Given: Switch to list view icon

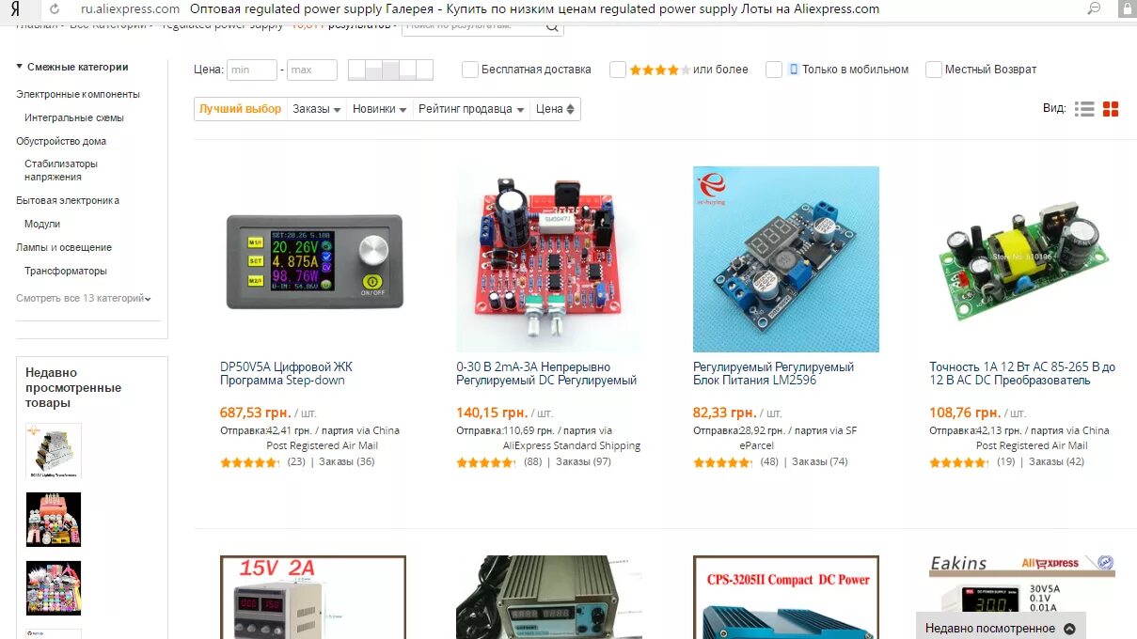Looking at the screenshot, I should point(1084,109).
